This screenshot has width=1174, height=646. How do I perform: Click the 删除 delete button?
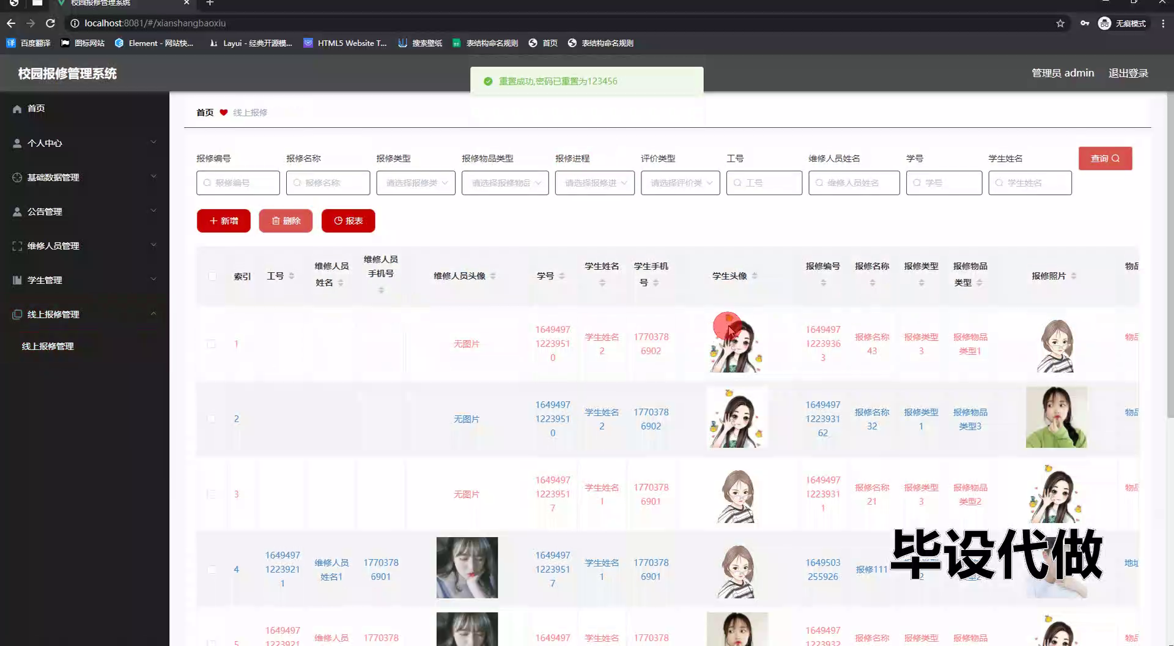pyautogui.click(x=286, y=221)
